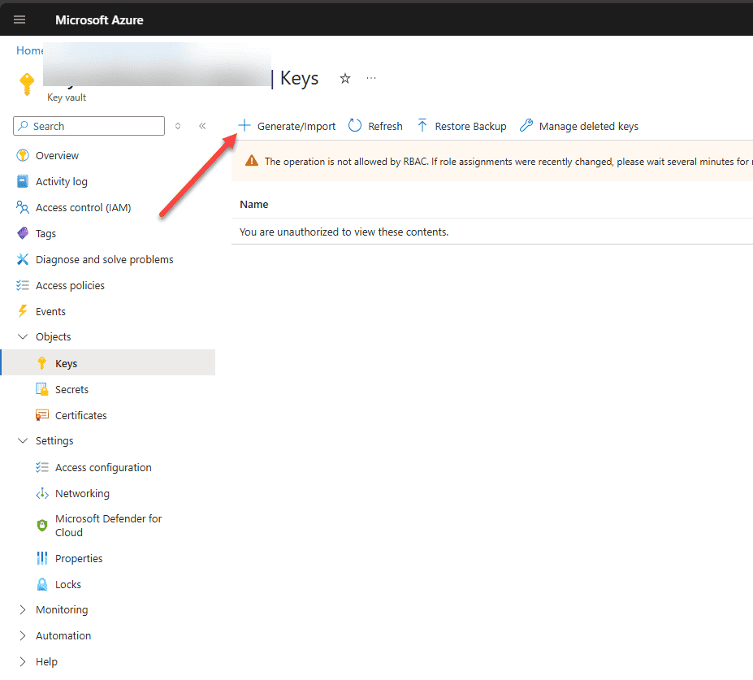Collapse the Objects section chevron
The width and height of the screenshot is (753, 680).
[23, 336]
